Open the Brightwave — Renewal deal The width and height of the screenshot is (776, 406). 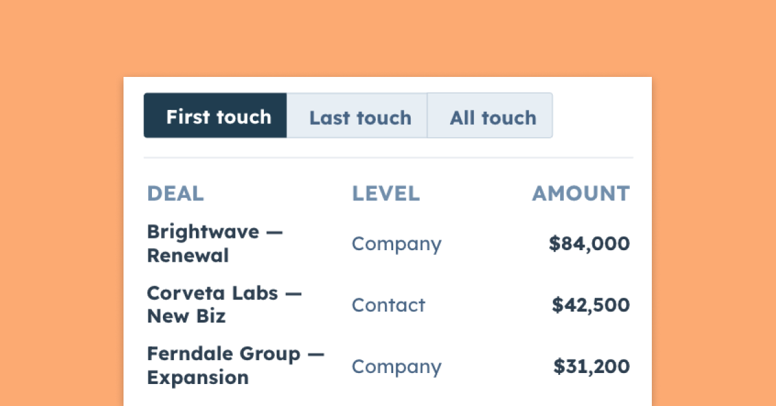click(215, 244)
